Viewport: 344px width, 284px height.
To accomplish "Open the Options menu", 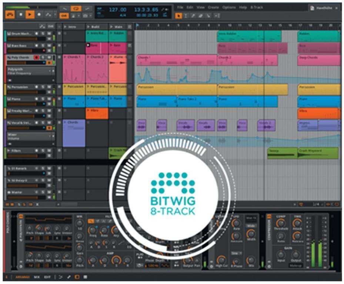I will click(229, 7).
